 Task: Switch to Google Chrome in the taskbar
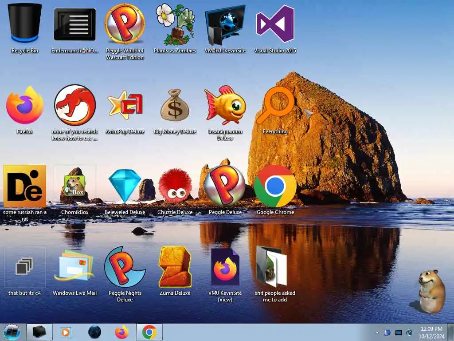pos(149,332)
